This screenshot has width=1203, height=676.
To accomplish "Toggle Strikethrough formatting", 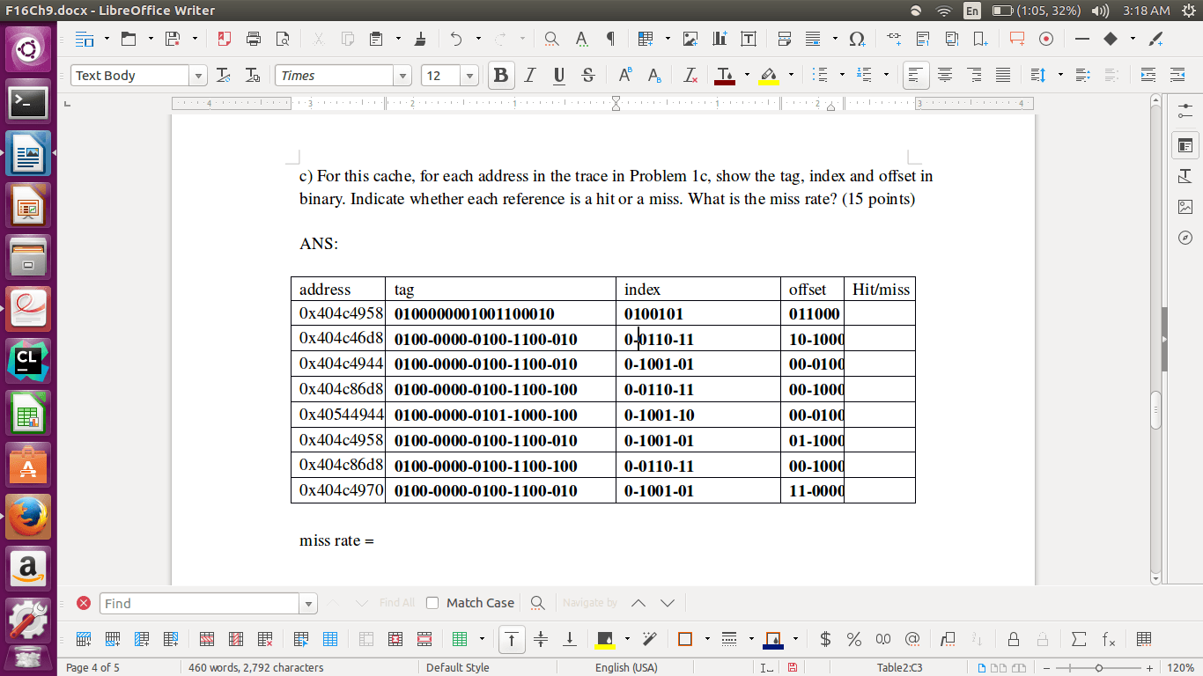I will pyautogui.click(x=588, y=76).
